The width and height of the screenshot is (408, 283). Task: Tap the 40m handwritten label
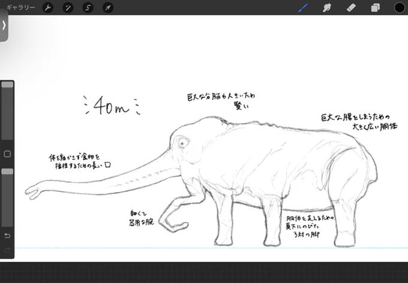click(112, 105)
